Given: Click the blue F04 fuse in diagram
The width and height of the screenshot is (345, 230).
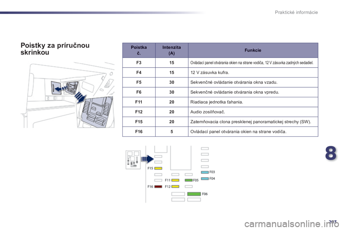Looking at the screenshot, I should coord(205,179).
